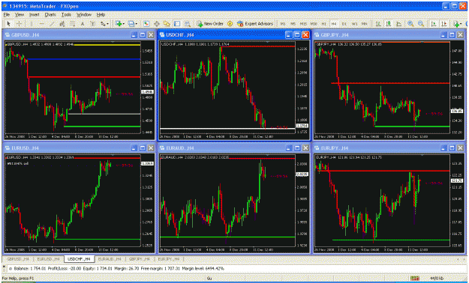Maximize the EURUSD,H4 chart window
Screen dimensions: 469x283
coord(143,148)
